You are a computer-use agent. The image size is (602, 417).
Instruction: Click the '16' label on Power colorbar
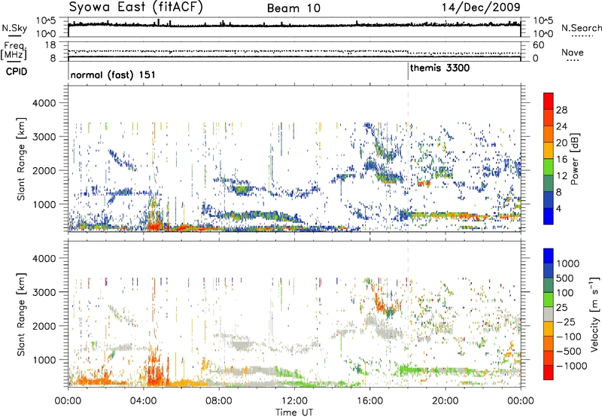coord(561,160)
